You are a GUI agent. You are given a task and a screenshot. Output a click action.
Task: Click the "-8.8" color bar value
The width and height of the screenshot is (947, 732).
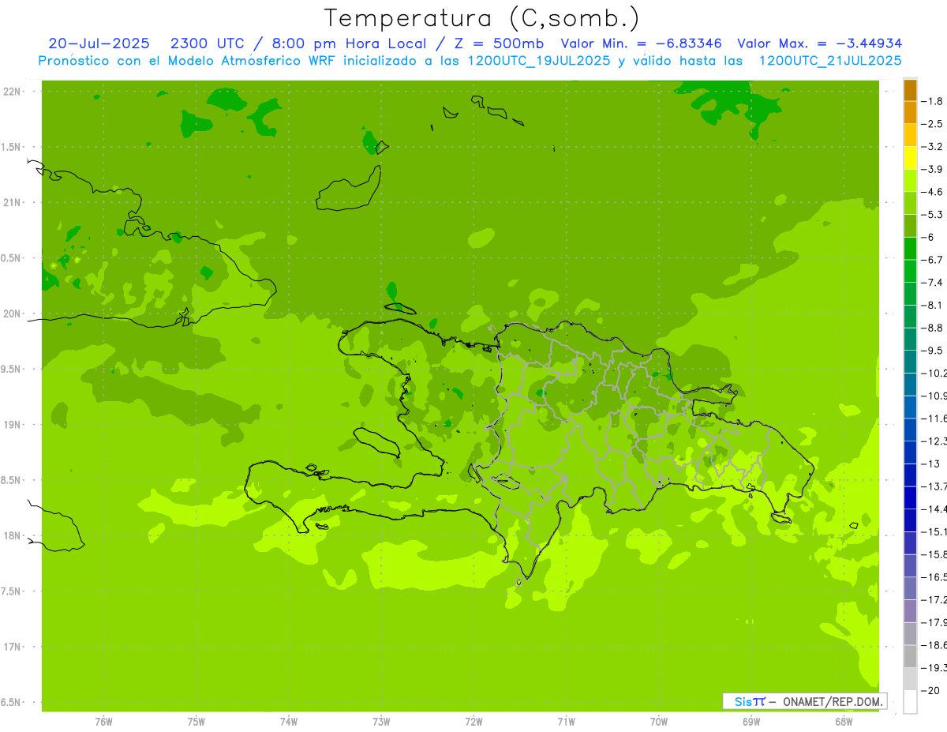[x=932, y=328]
